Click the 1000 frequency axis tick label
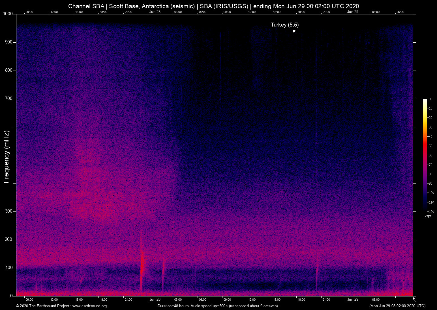Screen dimensions: 437x310 coord(8,14)
